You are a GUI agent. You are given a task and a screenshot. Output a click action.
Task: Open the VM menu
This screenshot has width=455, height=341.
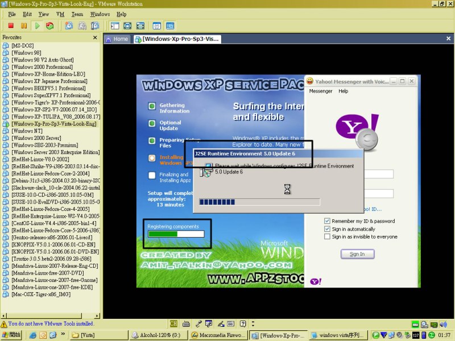pos(60,14)
